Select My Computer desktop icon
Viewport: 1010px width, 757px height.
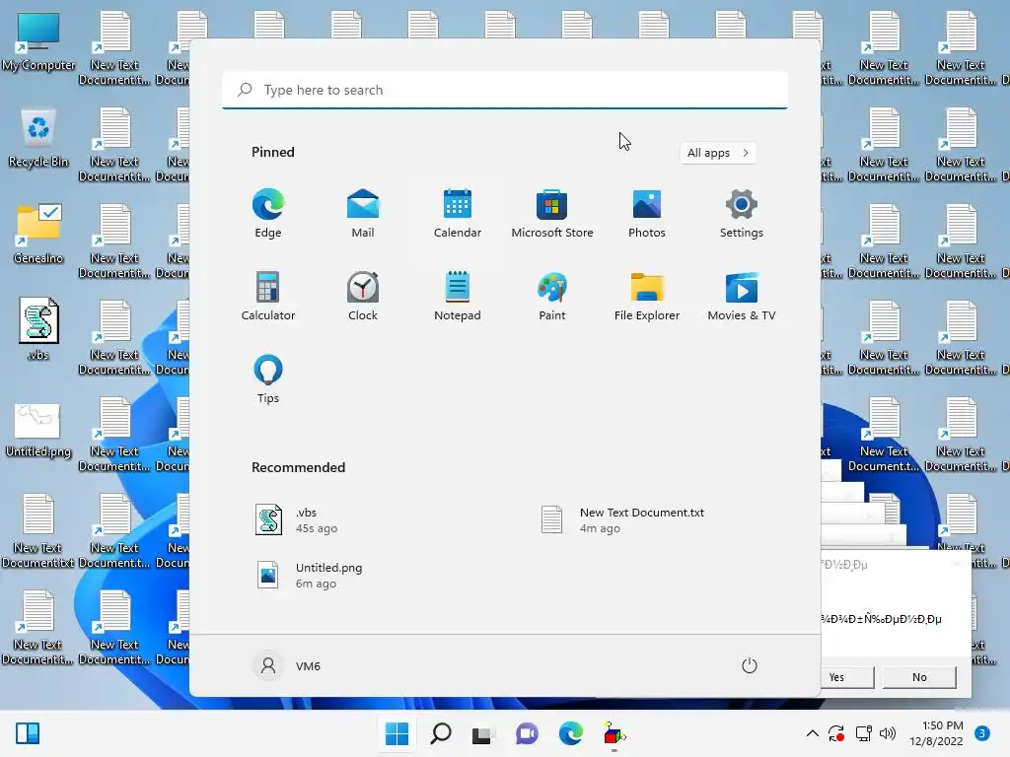[38, 42]
